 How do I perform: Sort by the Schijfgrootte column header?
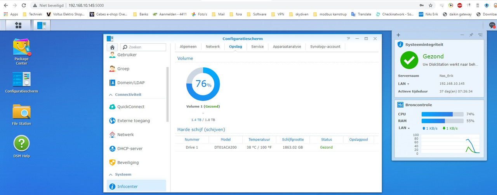click(293, 140)
